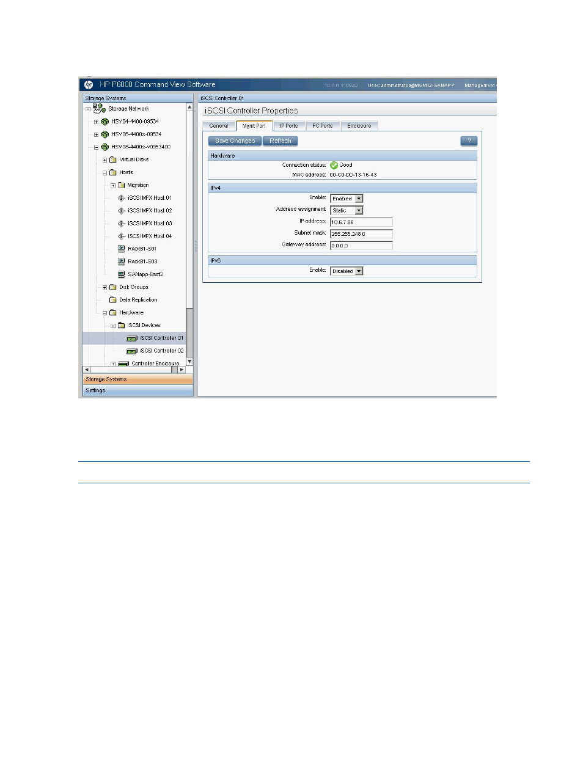Click the iSCSI Controller 01 device icon

pyautogui.click(x=131, y=339)
